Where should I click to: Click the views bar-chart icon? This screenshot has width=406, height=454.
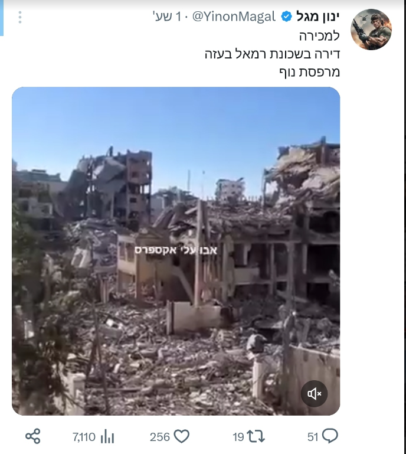[107, 437]
